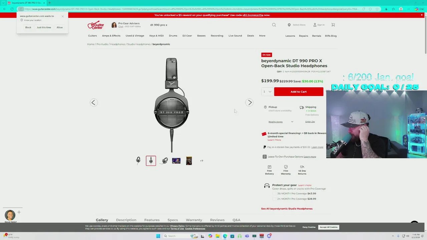The image size is (427, 240).
Task: Show the previous product image
Action: point(93,102)
